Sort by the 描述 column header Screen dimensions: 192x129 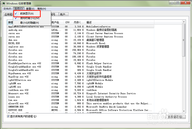click(120, 22)
